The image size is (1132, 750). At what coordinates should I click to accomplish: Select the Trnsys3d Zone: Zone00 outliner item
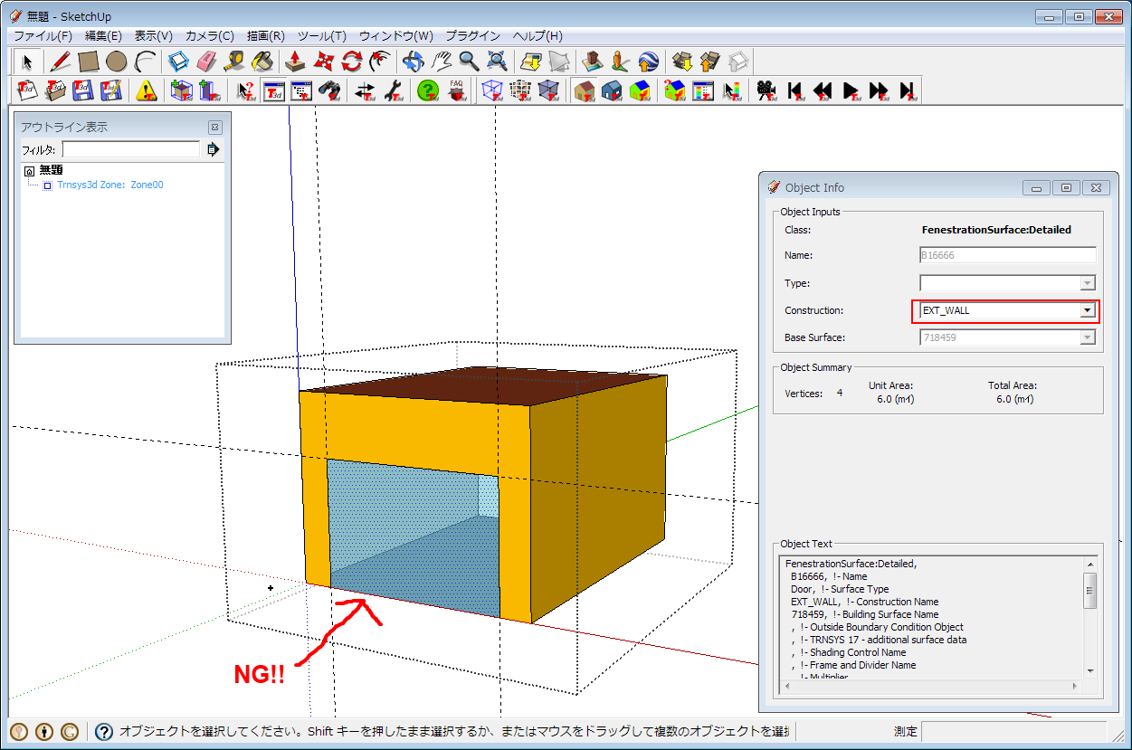click(109, 185)
